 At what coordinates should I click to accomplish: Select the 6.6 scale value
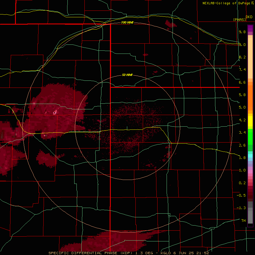(x=242, y=82)
